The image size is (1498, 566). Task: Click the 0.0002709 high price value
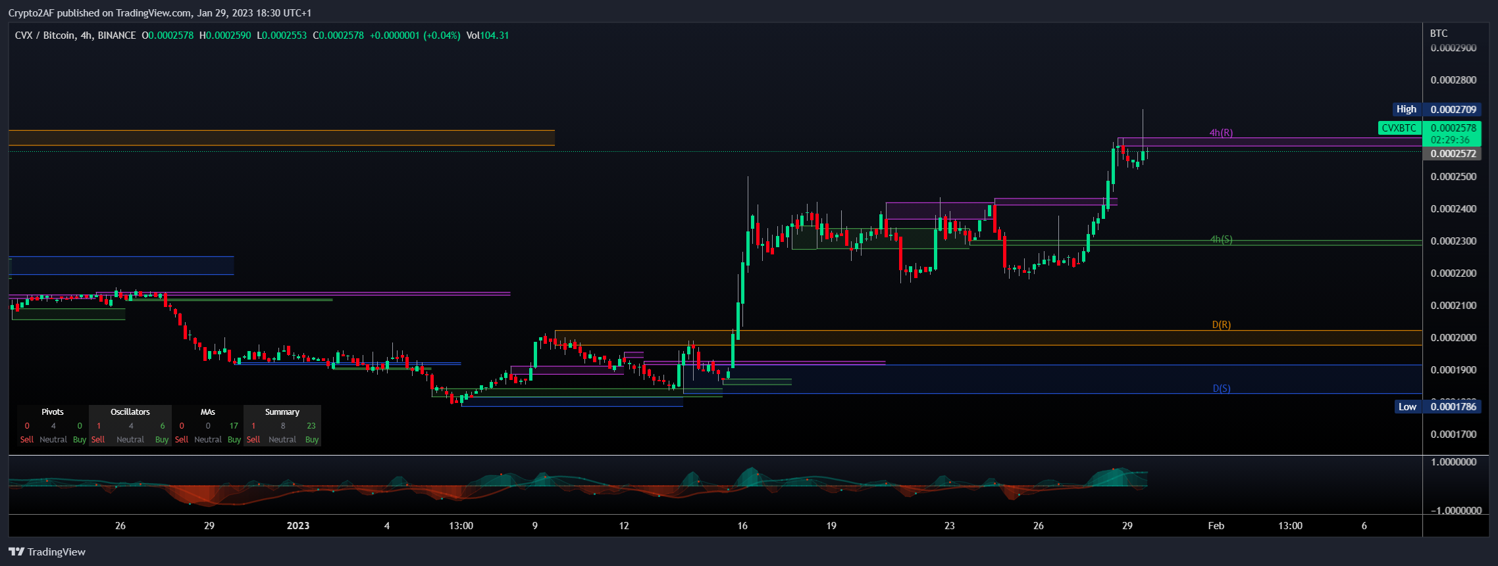pos(1453,109)
